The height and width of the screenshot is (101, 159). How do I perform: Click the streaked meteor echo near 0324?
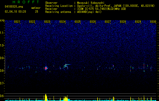[67, 66]
